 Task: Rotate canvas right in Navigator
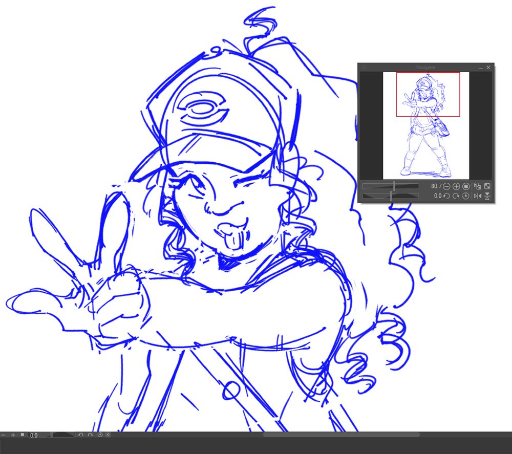pos(456,196)
